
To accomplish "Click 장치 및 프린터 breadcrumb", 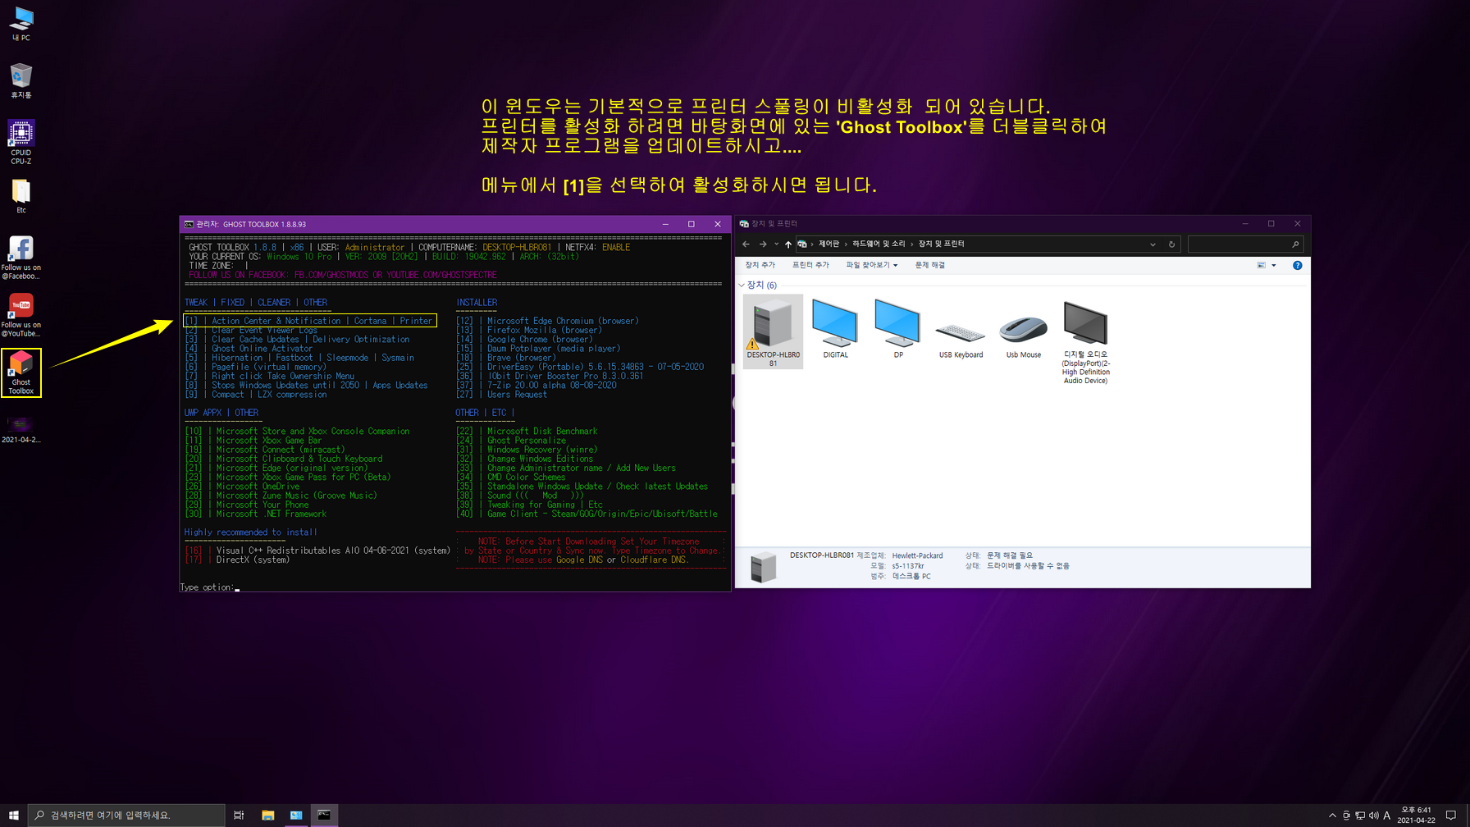I will (941, 244).
